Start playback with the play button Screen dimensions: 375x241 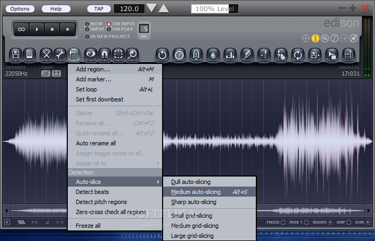pyautogui.click(x=37, y=30)
